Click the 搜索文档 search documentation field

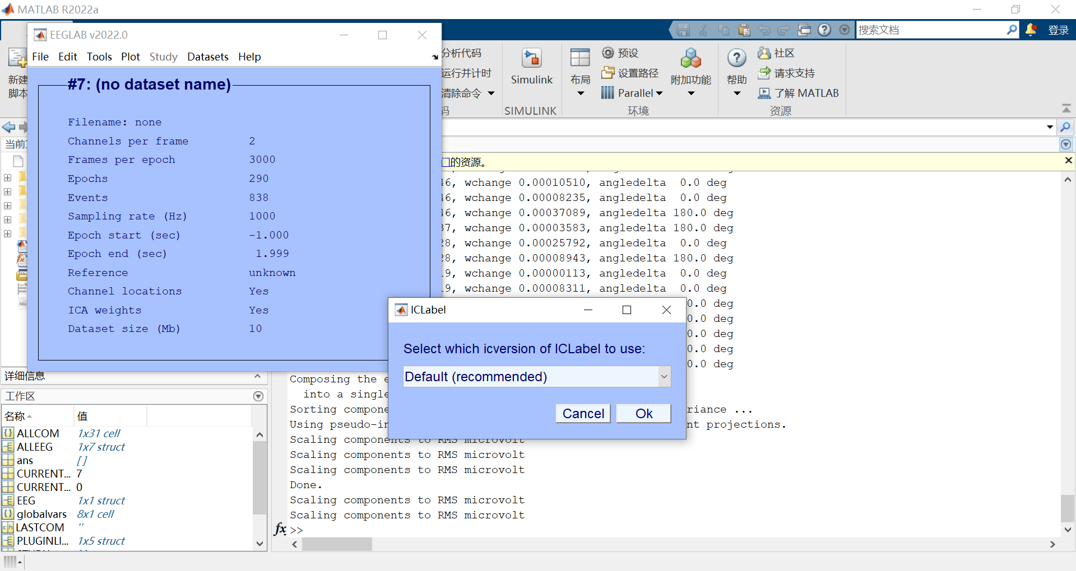(x=930, y=30)
